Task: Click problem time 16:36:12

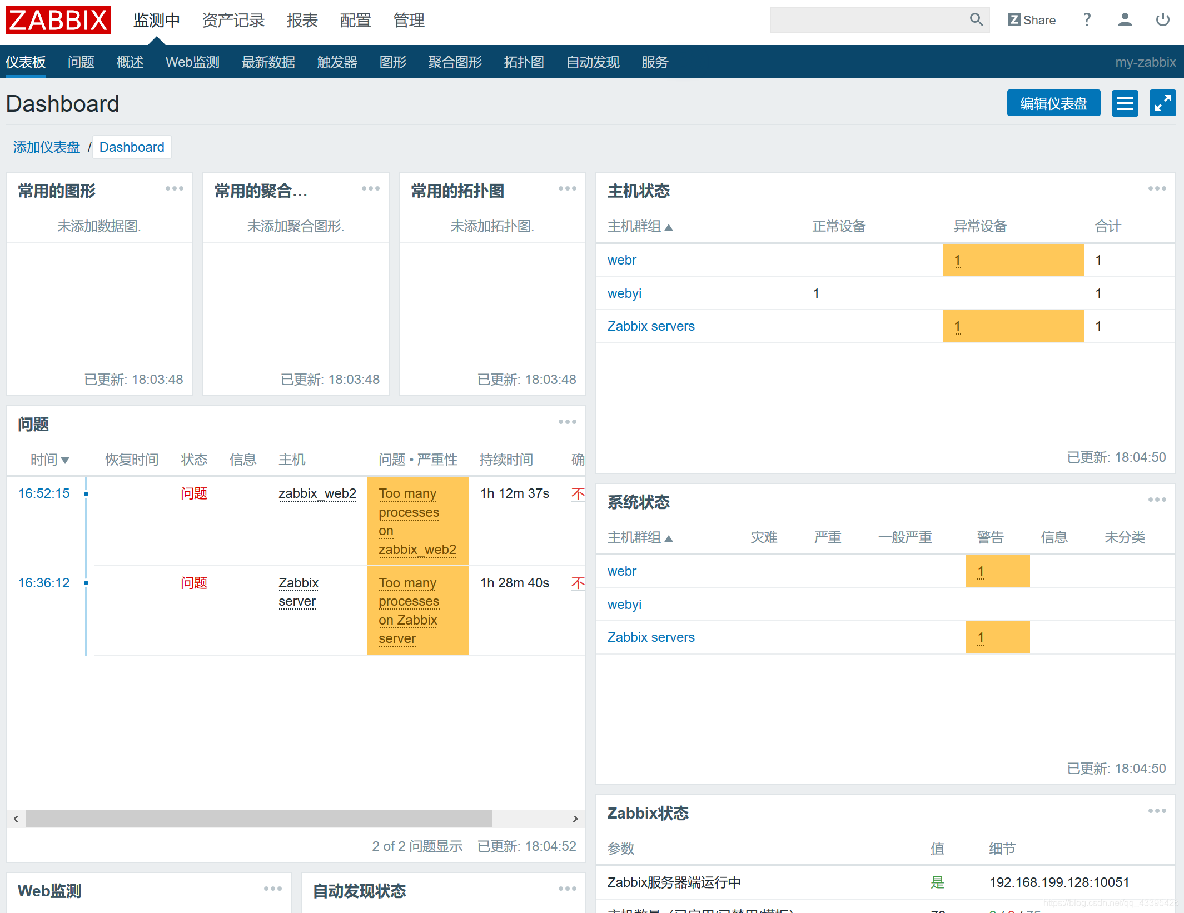Action: tap(44, 583)
